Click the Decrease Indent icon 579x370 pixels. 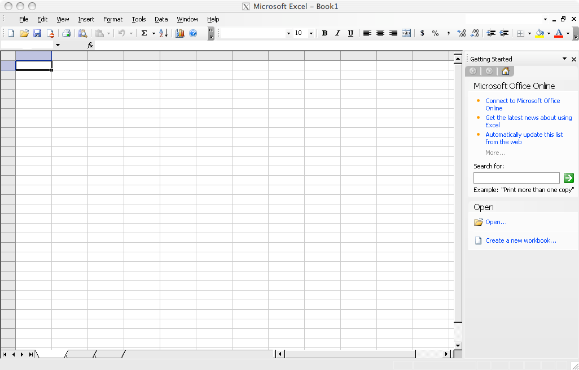tap(491, 33)
